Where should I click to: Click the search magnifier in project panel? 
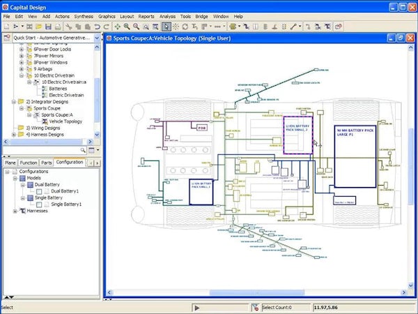click(x=84, y=149)
